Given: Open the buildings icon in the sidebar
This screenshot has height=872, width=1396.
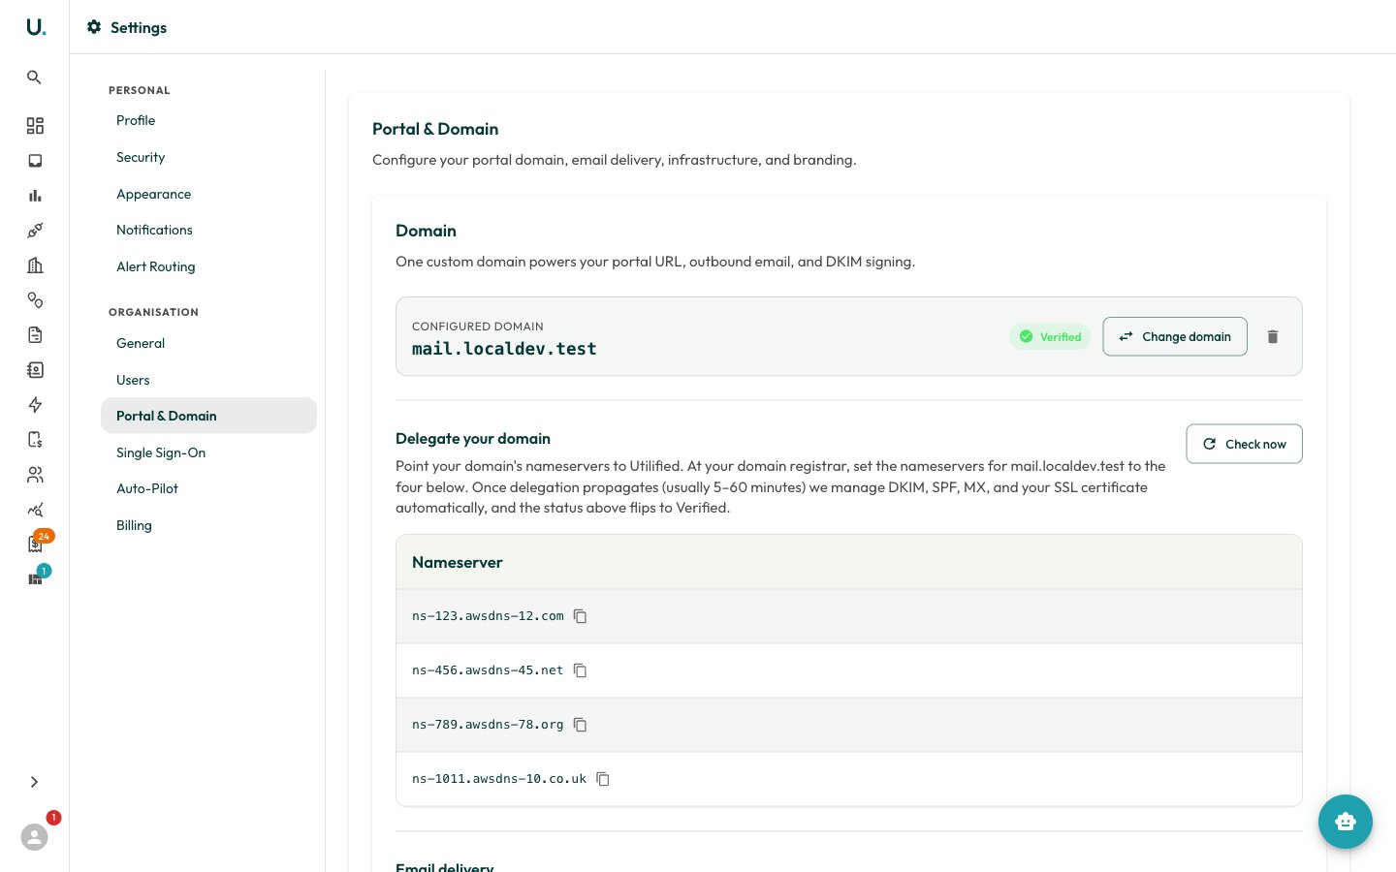Looking at the screenshot, I should 35,265.
